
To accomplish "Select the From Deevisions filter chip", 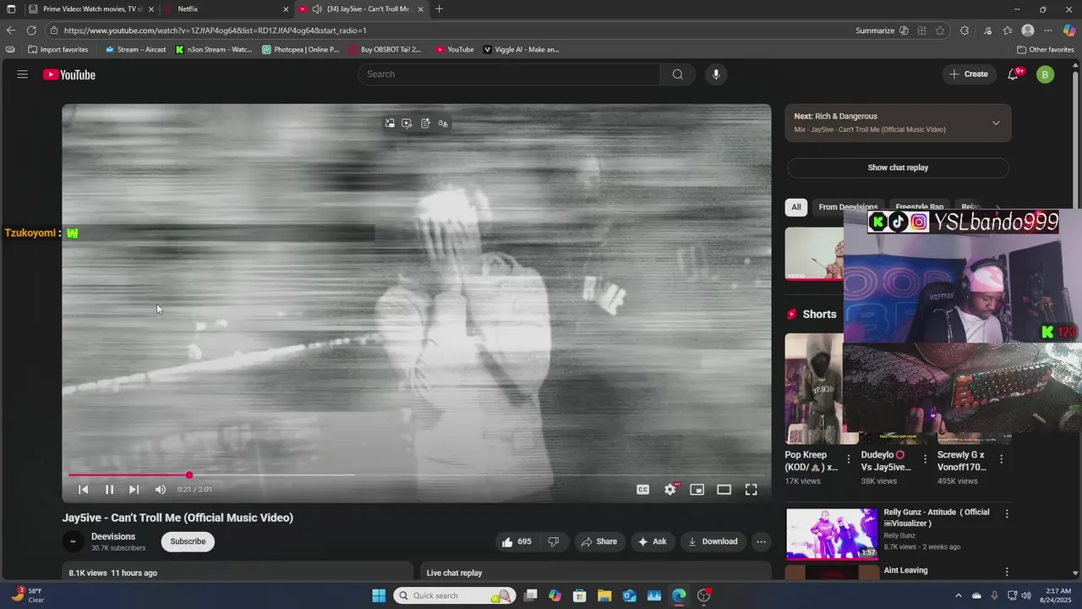I will click(x=848, y=207).
